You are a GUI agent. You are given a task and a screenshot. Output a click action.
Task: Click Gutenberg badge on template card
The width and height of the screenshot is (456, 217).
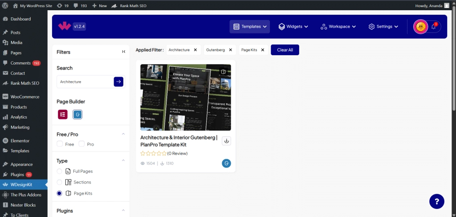[226, 164]
